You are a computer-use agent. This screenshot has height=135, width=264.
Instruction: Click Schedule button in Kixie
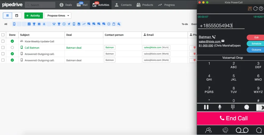pyautogui.click(x=255, y=44)
